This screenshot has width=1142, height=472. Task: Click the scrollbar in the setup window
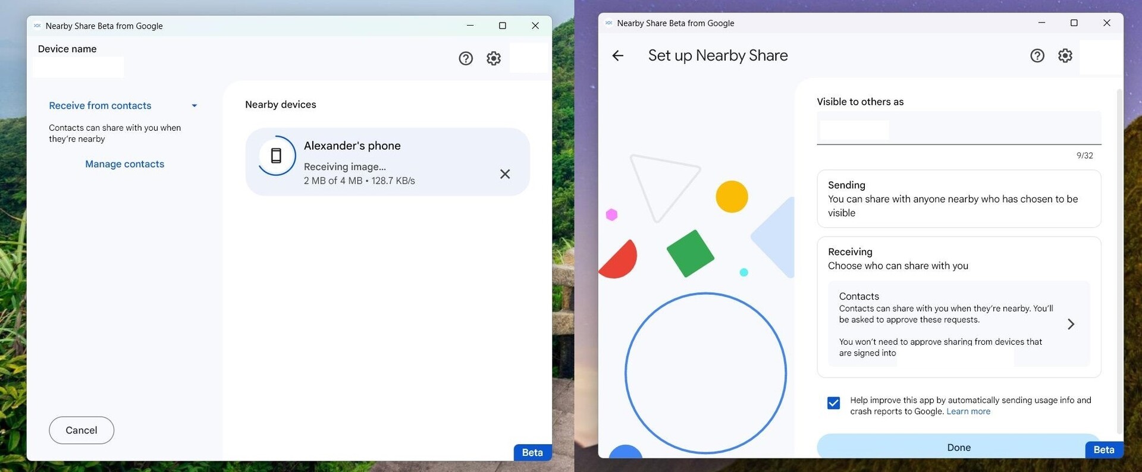pyautogui.click(x=1119, y=262)
